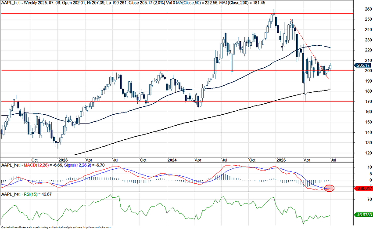Click the 70 level label on RSI axis
The width and height of the screenshot is (373, 229).
[369, 200]
